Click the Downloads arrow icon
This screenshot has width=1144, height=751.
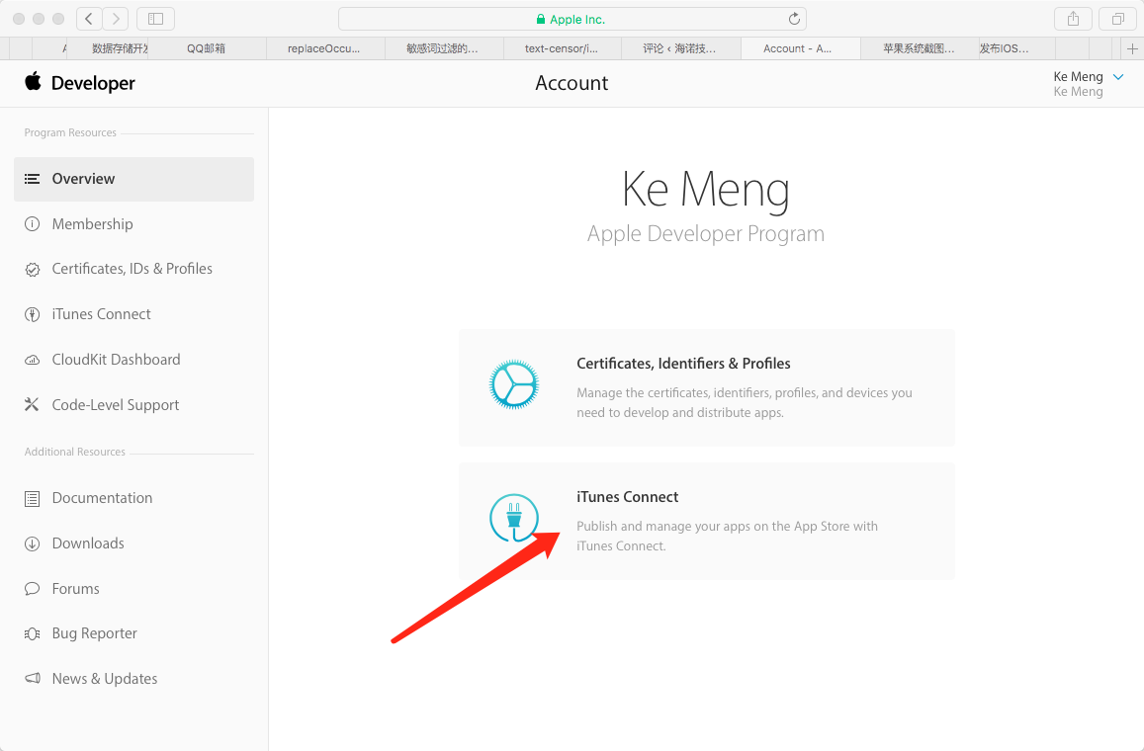(x=32, y=543)
